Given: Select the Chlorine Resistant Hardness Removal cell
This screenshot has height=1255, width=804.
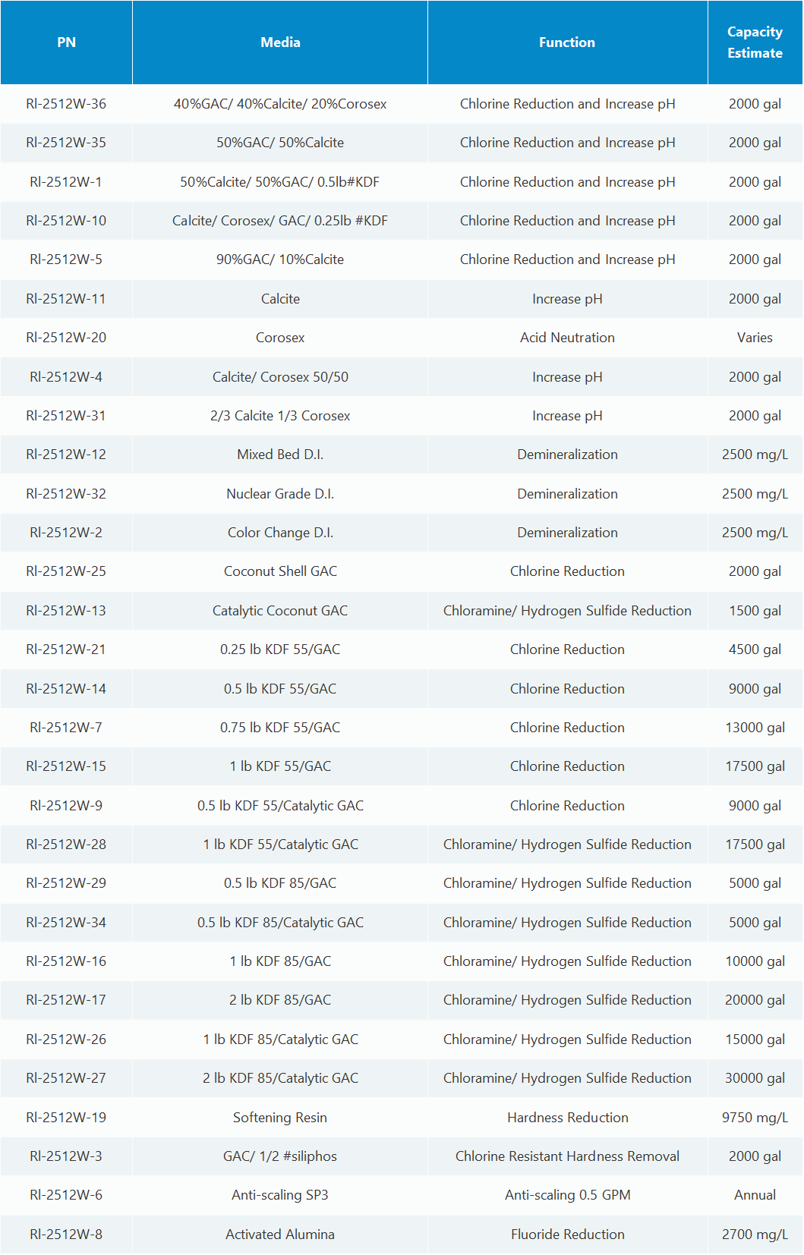Looking at the screenshot, I should click(567, 1156).
